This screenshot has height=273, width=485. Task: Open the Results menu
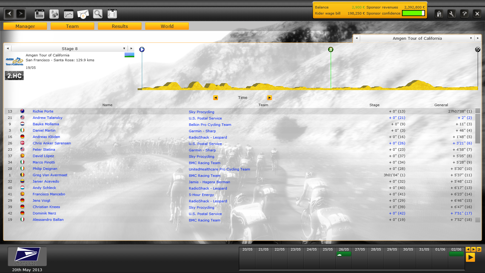pyautogui.click(x=120, y=26)
